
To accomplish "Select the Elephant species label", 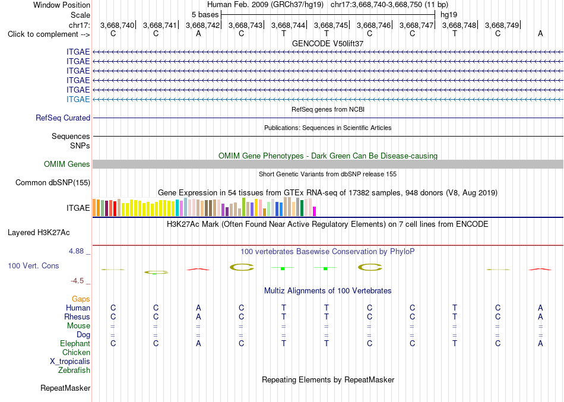I will tap(75, 343).
